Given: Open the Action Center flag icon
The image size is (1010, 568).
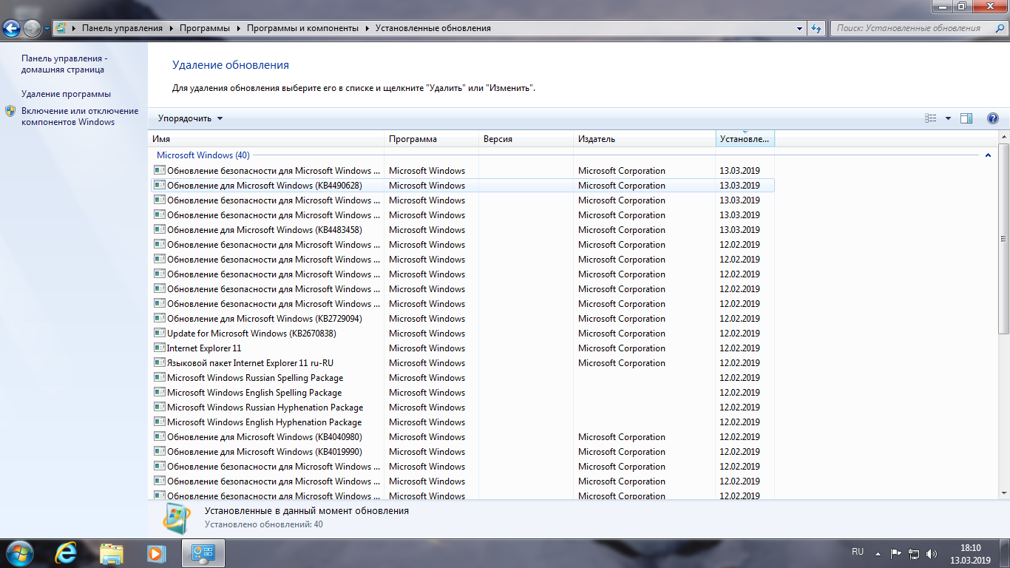Looking at the screenshot, I should pos(895,553).
